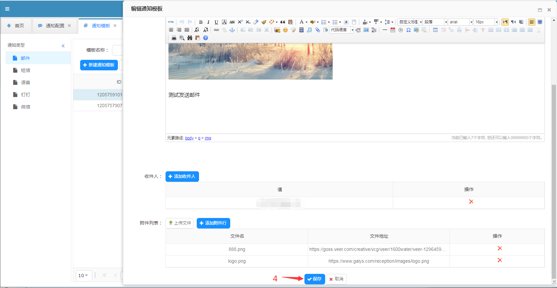The height and width of the screenshot is (288, 557).
Task: Toggle bold formatting in the editor toolbar
Action: (x=201, y=22)
